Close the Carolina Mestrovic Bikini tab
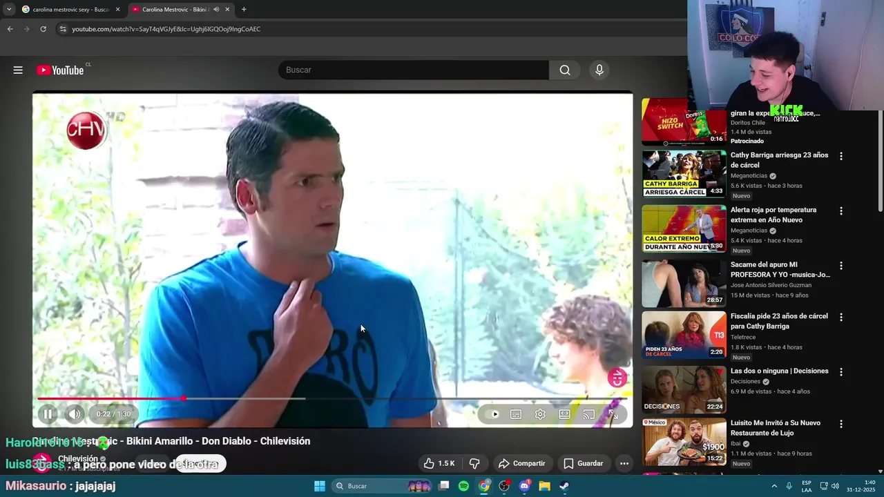Screen dimensions: 884x497 coord(227,10)
